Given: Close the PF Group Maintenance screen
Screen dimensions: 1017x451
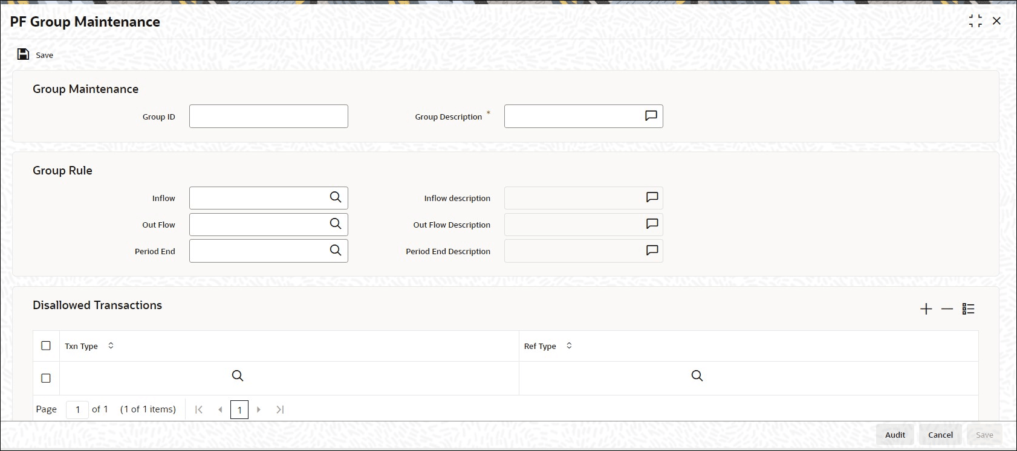Looking at the screenshot, I should point(996,21).
